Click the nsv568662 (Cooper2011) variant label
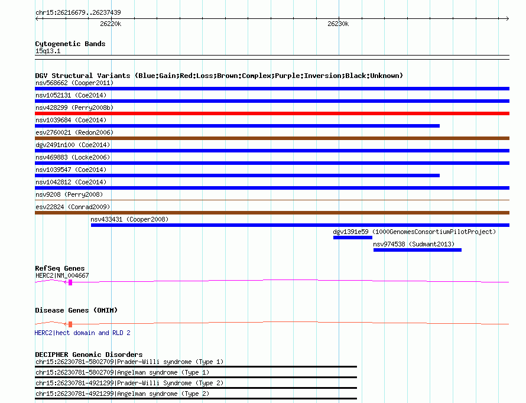Viewport: 526px width, 403px height. (x=74, y=83)
